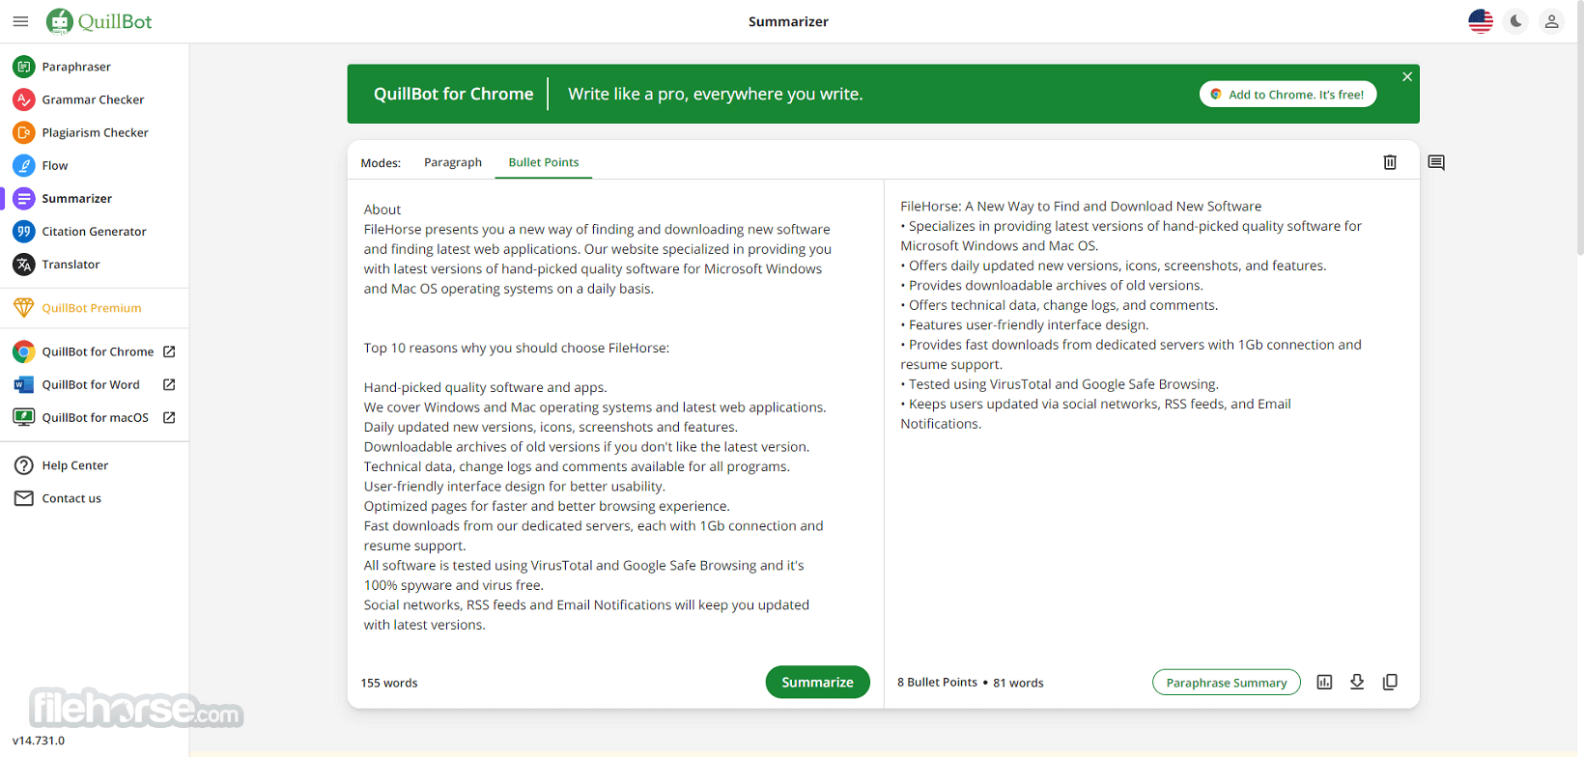This screenshot has width=1584, height=757.
Task: Open Help Center text link
Action: (75, 465)
